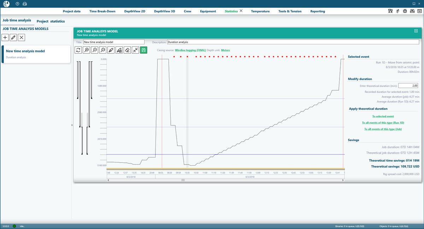This screenshot has width=424, height=229.
Task: Click the application logo icon
Action: point(7,4)
